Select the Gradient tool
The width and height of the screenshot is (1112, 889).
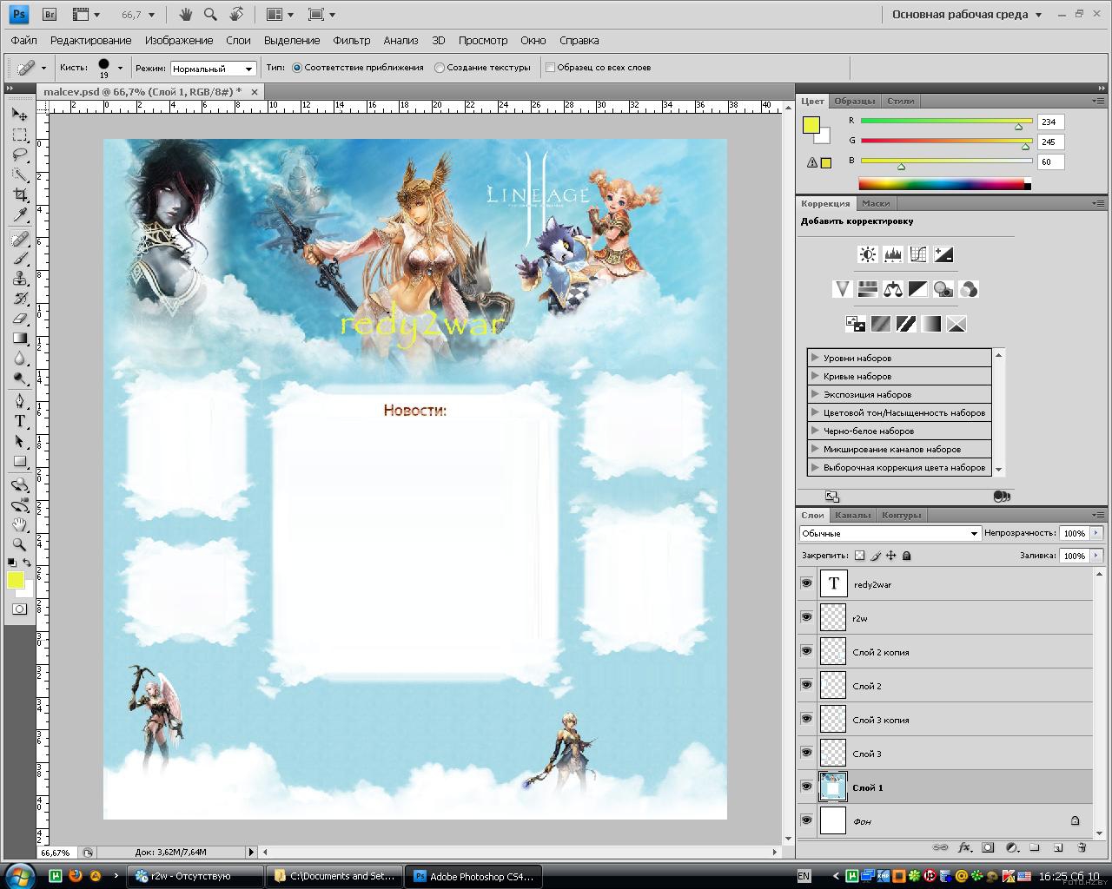(20, 339)
